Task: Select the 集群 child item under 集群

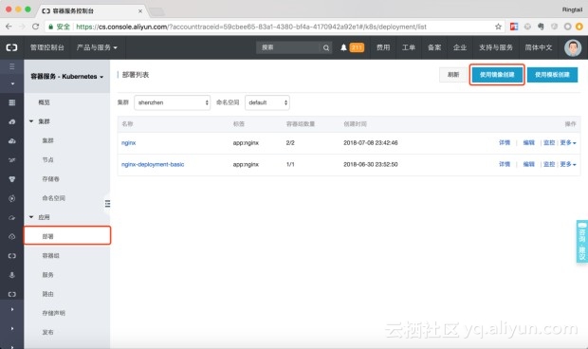Action: click(x=47, y=140)
